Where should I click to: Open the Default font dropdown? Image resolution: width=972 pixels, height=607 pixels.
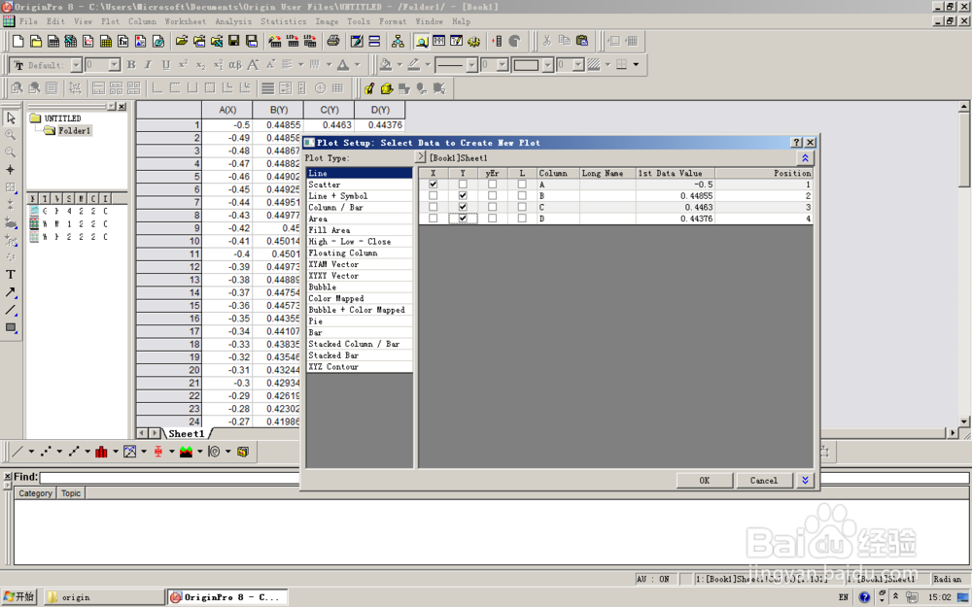point(76,65)
